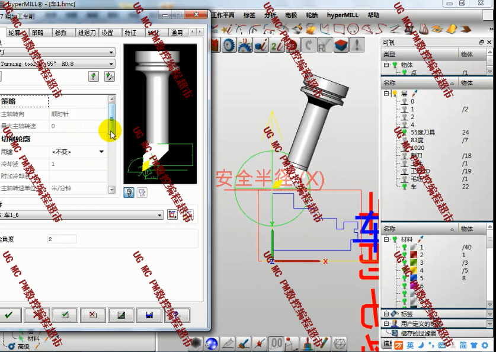This screenshot has width=496, height=352.
Task: Click the edit tool icon beside tool dropdown
Action: click(x=109, y=76)
